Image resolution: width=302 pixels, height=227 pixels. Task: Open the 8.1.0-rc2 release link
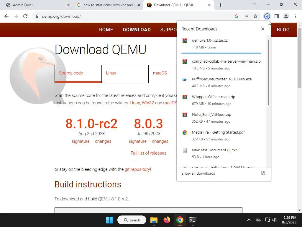[91, 124]
